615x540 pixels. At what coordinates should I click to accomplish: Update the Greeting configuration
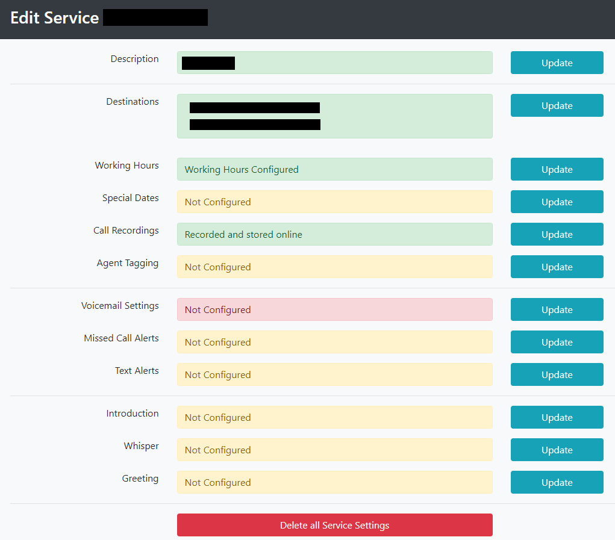(x=557, y=482)
